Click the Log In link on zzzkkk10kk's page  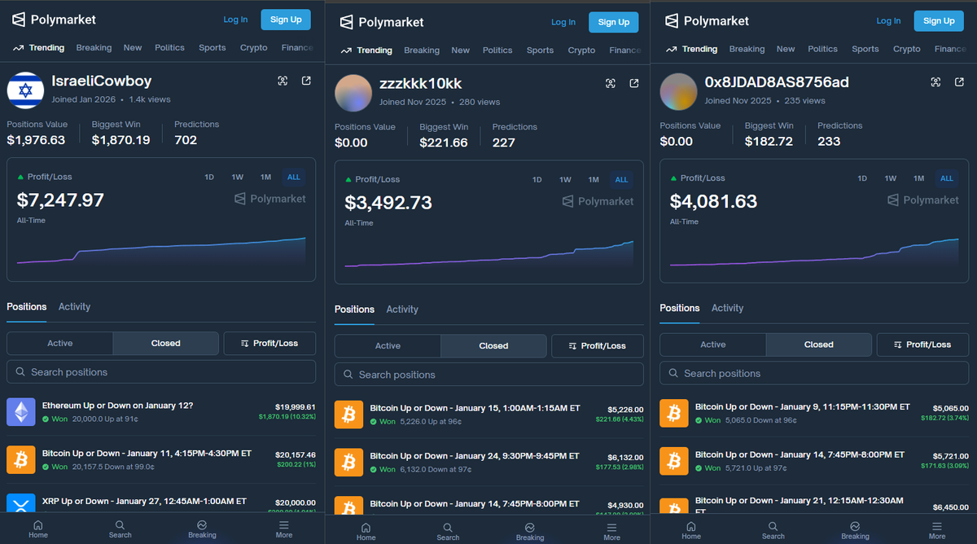[x=563, y=22]
